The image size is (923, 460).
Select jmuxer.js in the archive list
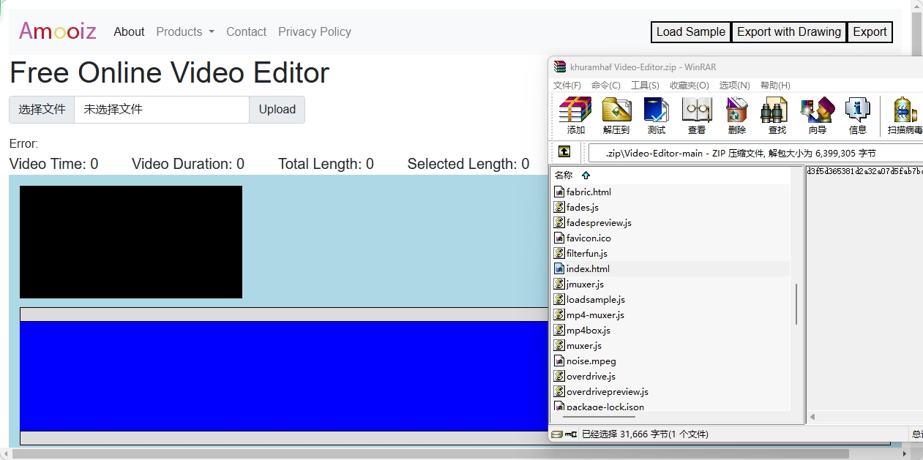click(x=585, y=284)
